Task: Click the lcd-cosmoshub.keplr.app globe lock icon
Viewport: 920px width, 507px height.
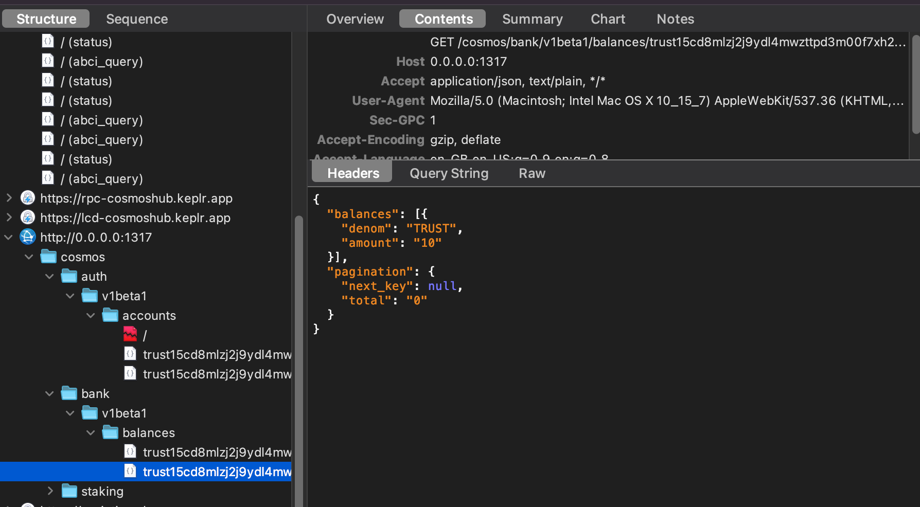Action: click(28, 218)
